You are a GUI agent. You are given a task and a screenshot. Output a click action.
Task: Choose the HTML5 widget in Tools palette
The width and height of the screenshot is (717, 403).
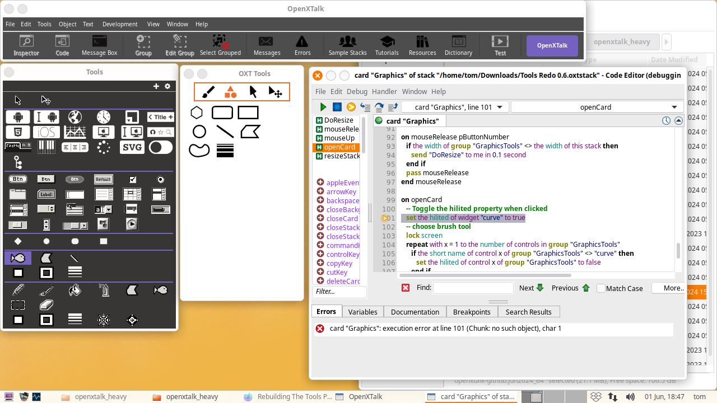tap(18, 132)
